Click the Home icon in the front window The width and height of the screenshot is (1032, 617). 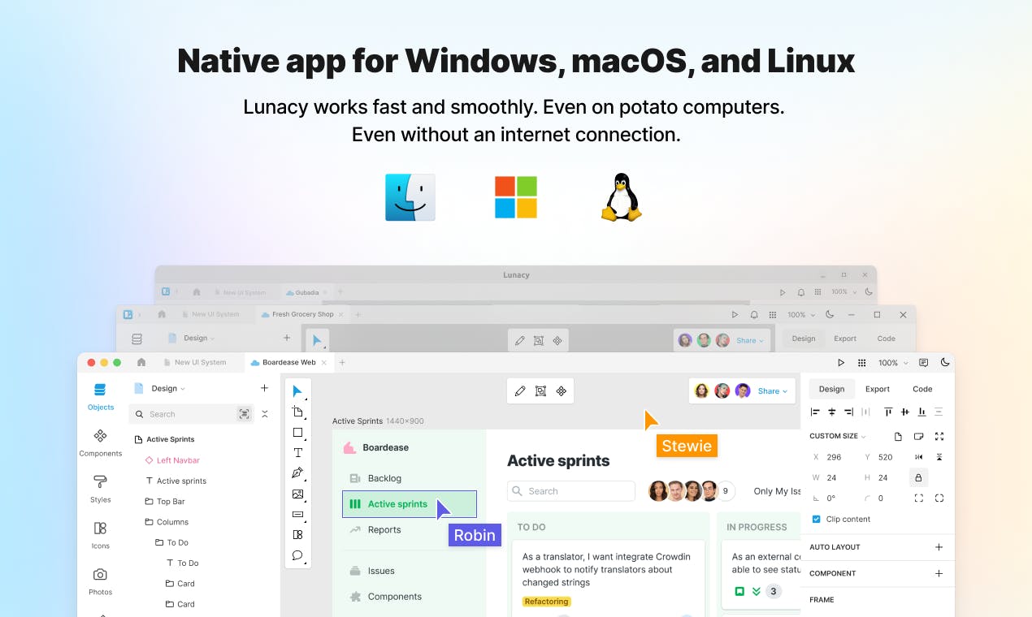point(141,362)
